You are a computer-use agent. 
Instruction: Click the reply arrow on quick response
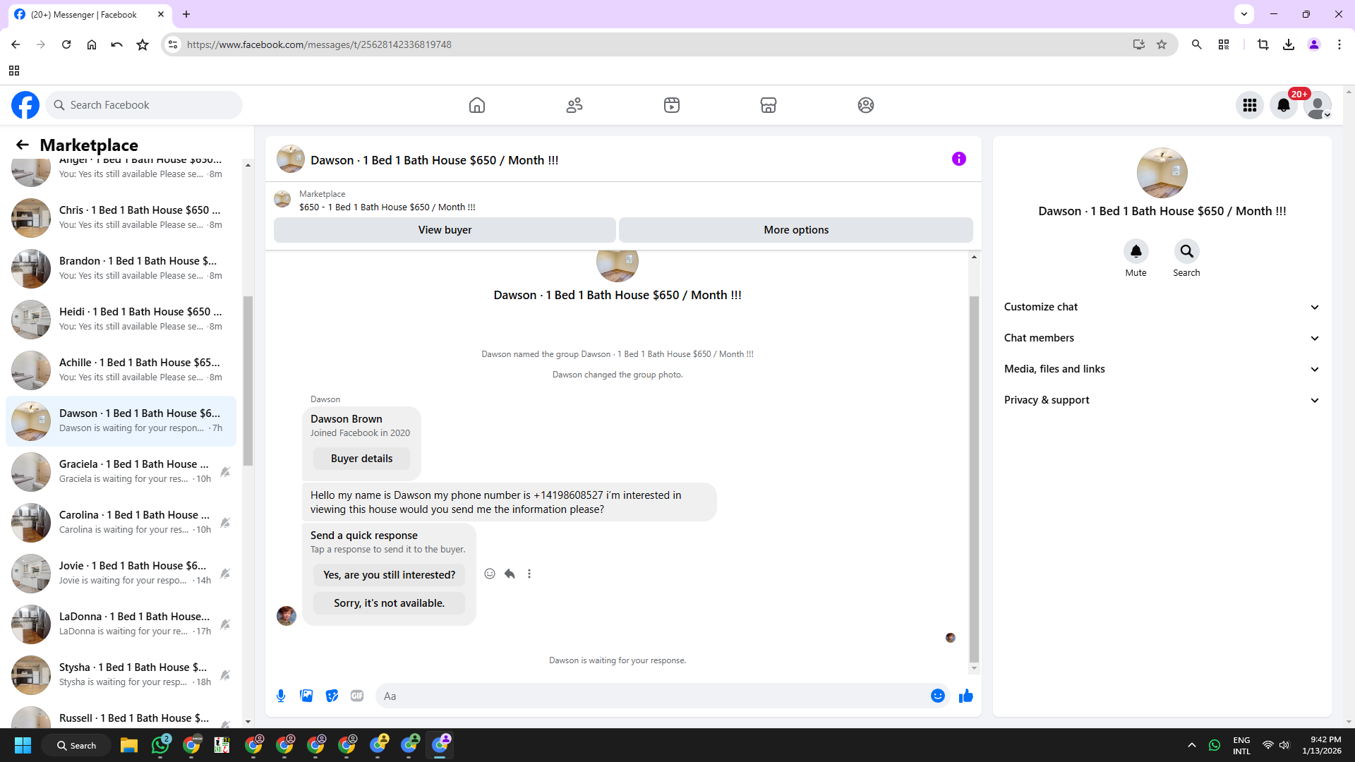[510, 574]
